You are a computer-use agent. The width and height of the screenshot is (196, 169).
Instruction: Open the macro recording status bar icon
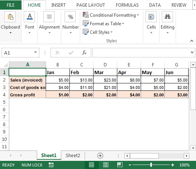51,165
